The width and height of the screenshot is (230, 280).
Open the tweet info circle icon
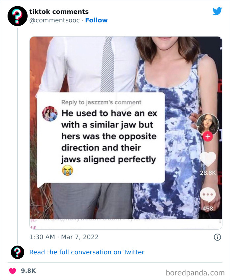[217, 237]
